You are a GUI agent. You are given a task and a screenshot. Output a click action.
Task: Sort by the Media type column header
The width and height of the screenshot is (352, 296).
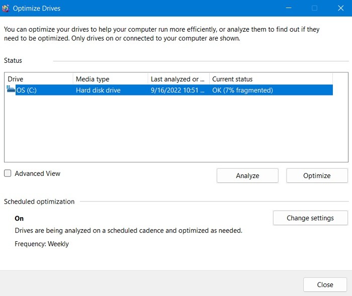coord(110,79)
